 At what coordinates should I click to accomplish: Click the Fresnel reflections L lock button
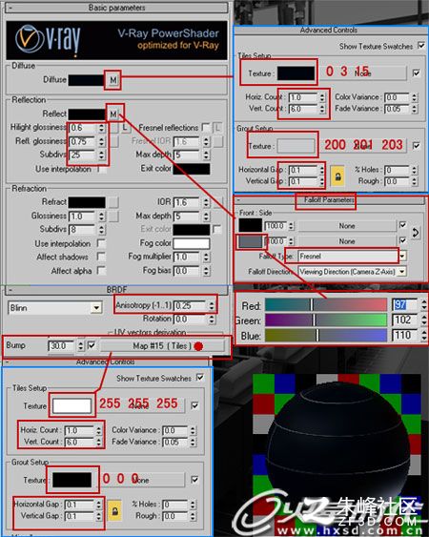point(217,128)
